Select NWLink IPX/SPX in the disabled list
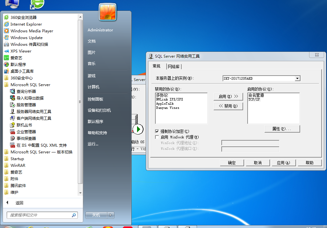The image size is (327, 228). [x=169, y=99]
